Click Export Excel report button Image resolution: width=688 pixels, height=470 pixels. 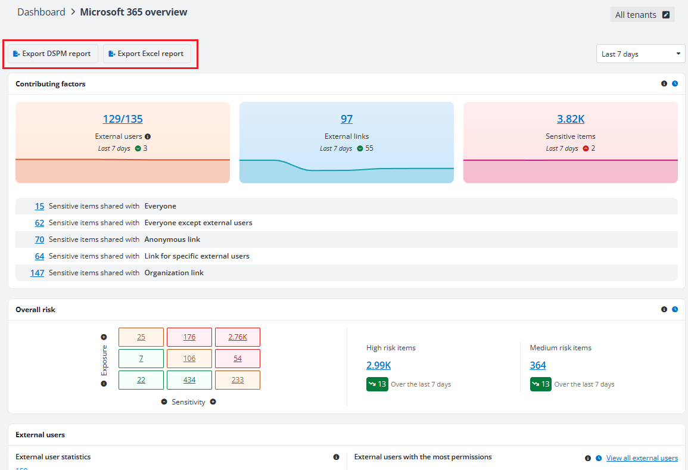[147, 54]
